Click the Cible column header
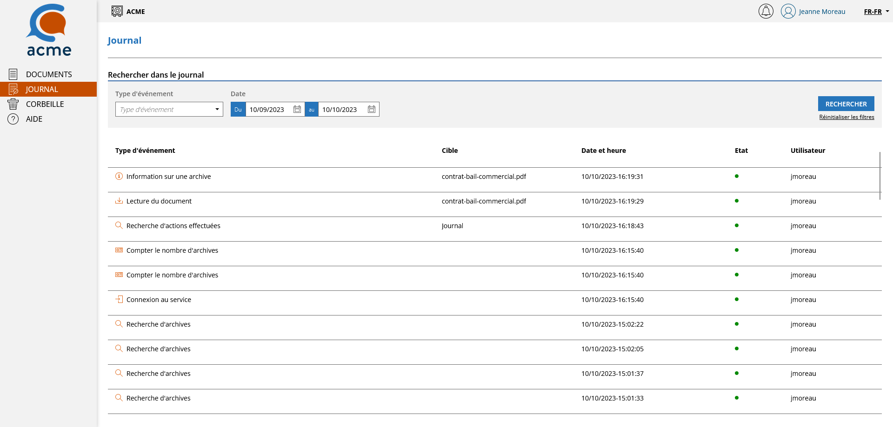This screenshot has height=427, width=893. coord(450,151)
